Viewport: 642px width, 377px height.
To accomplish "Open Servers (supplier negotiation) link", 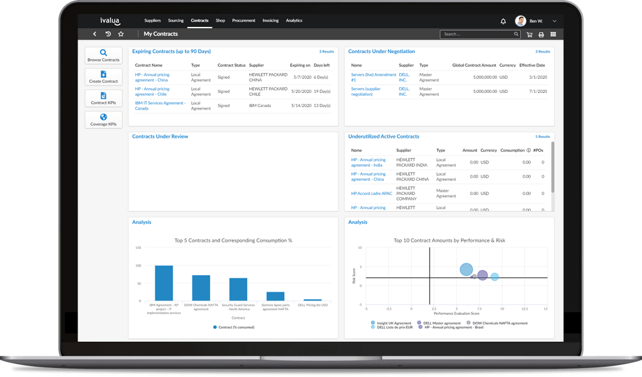I will (x=366, y=92).
